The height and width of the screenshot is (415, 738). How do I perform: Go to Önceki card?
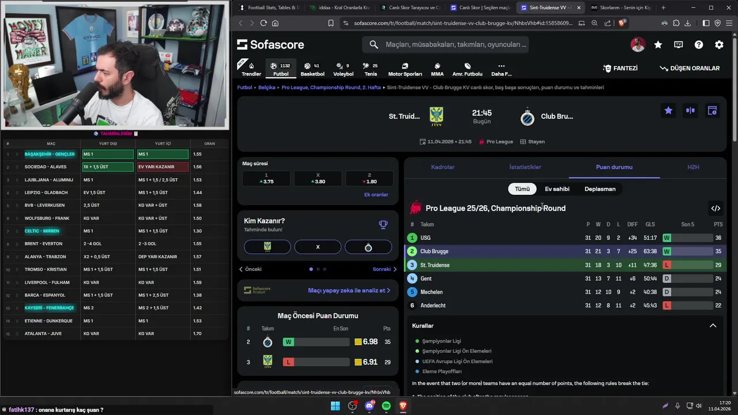tap(250, 269)
